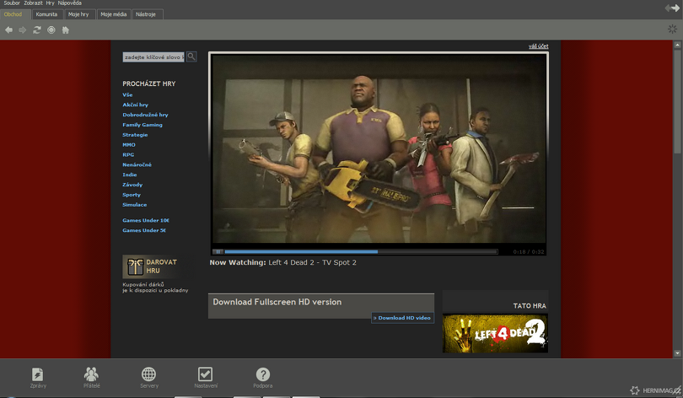Stop page loading with the circle icon
683x398 pixels.
click(x=51, y=30)
